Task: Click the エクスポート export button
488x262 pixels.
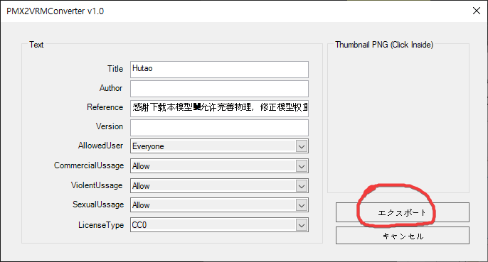Action: [402, 212]
